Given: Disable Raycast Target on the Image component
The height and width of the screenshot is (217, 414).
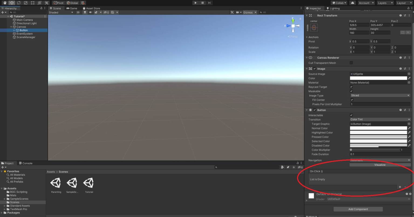Looking at the screenshot, I should 351,87.
